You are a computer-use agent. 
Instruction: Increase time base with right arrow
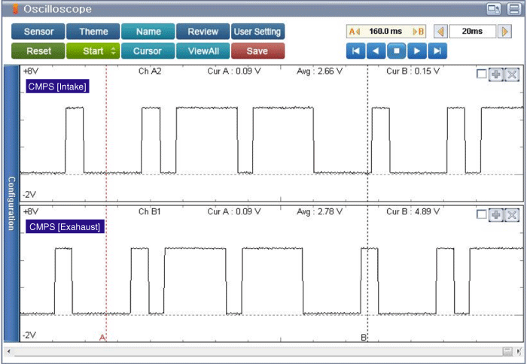tap(503, 32)
